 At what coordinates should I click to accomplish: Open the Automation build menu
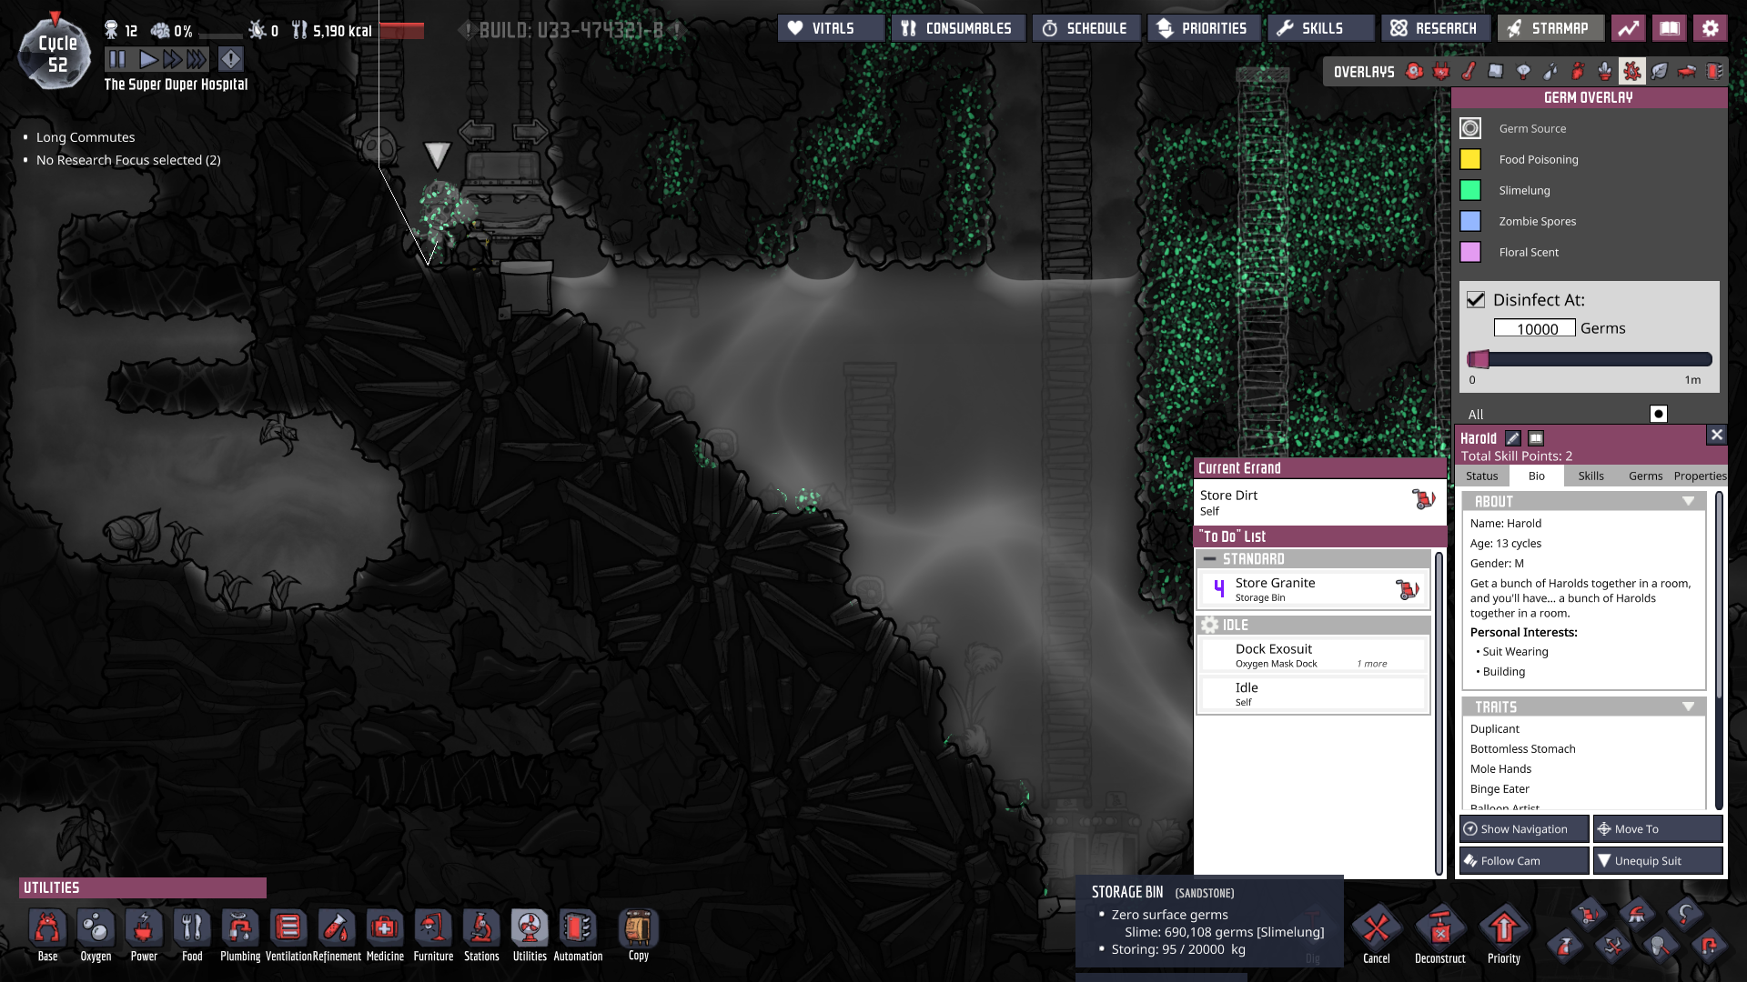[578, 929]
